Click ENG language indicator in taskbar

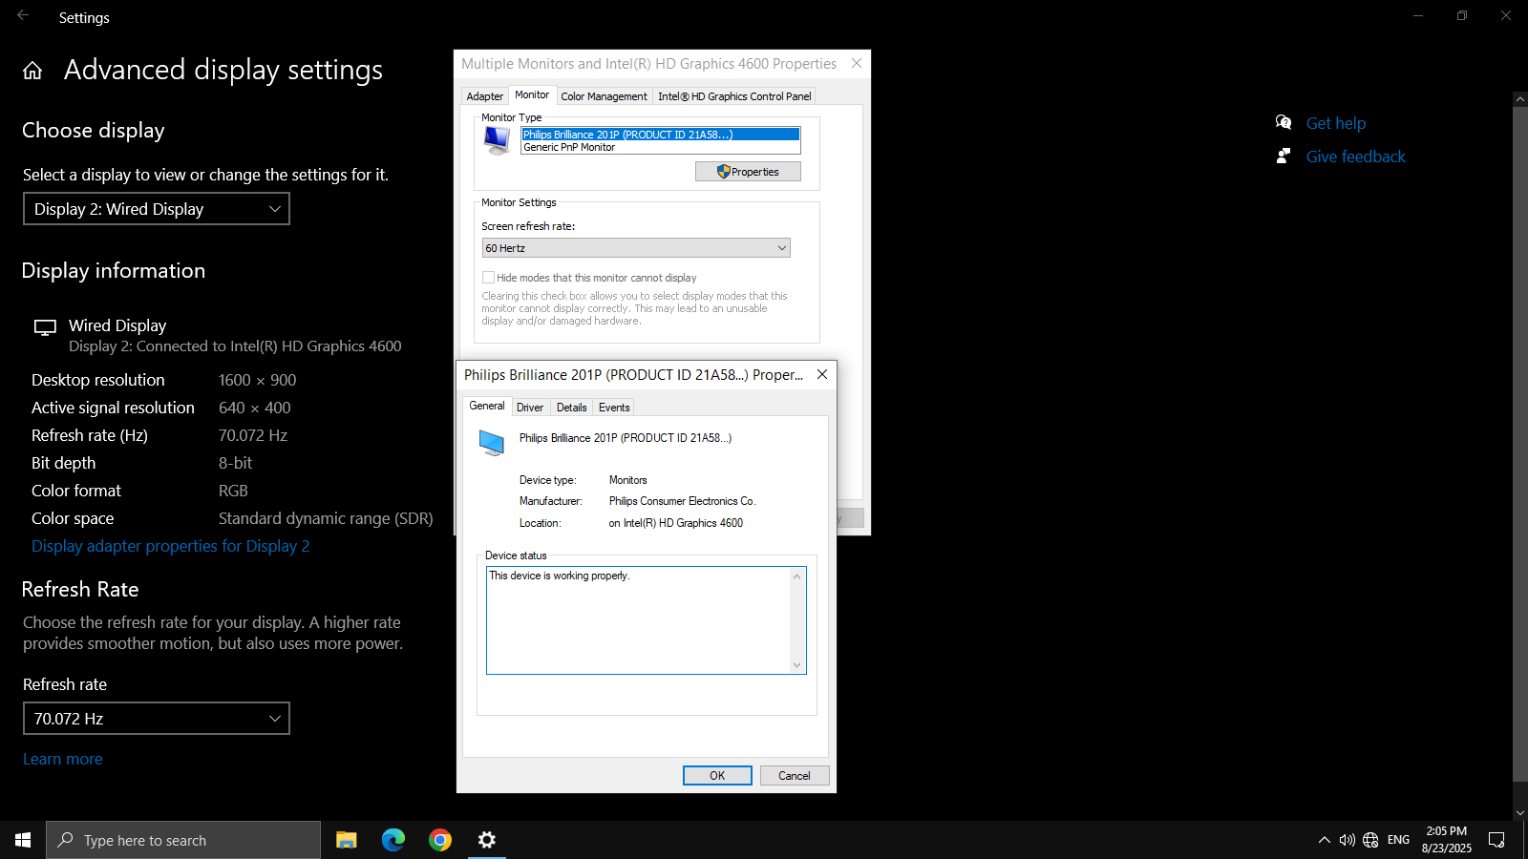pos(1398,840)
